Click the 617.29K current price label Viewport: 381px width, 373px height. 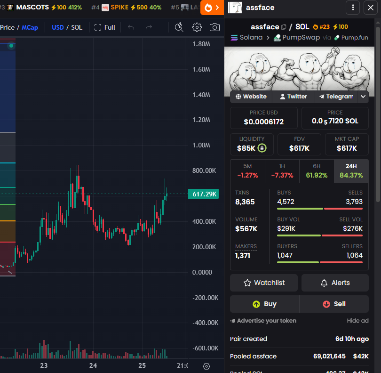tap(204, 194)
